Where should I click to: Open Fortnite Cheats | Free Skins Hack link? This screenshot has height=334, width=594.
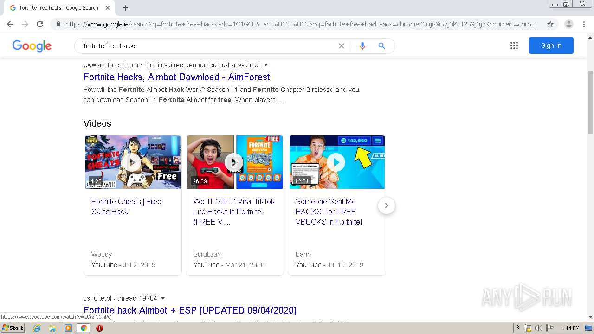click(x=126, y=206)
